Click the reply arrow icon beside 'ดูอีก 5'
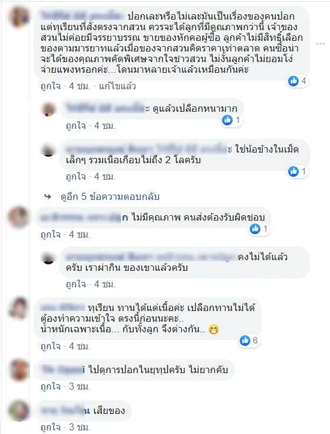 [x=48, y=197]
